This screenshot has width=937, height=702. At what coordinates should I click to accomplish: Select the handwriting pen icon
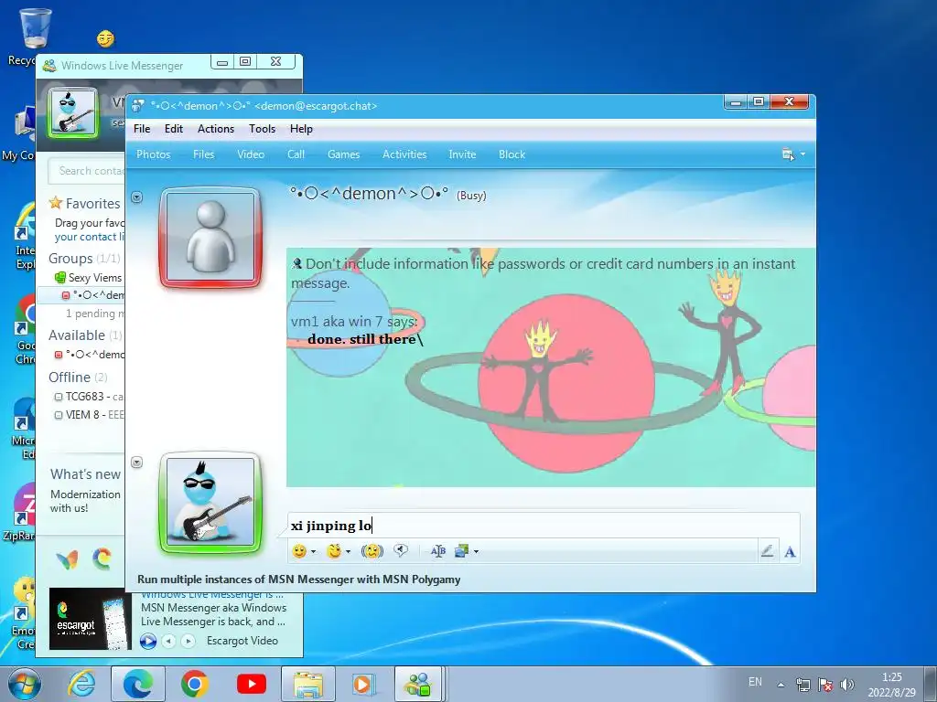[768, 551]
